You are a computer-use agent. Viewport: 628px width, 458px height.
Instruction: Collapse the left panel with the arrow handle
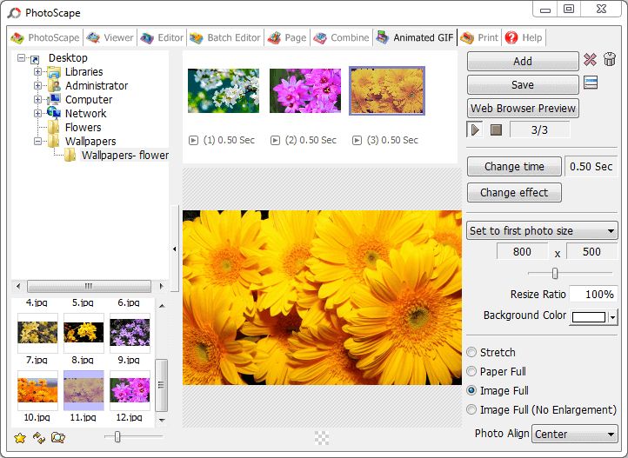(x=175, y=249)
